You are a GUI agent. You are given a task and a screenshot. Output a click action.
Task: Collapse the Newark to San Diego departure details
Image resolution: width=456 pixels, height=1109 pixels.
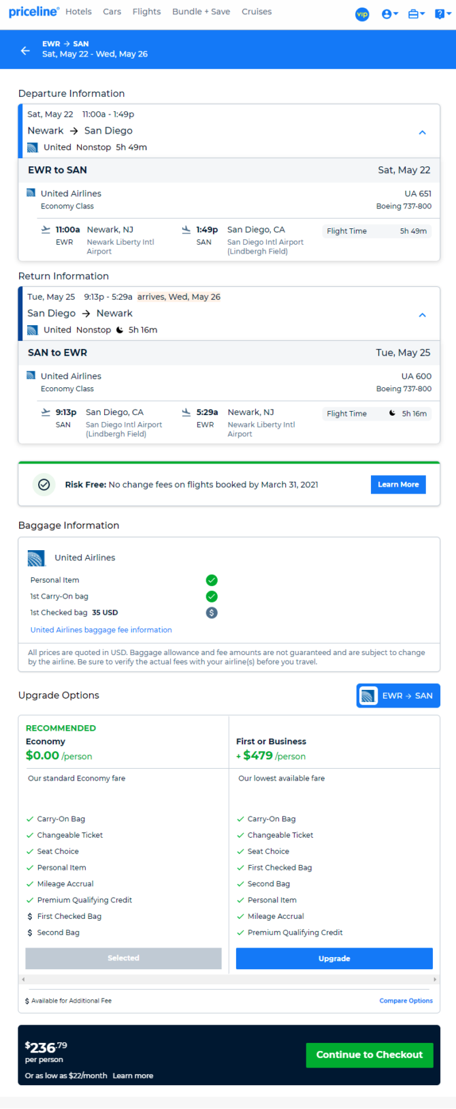coord(422,132)
